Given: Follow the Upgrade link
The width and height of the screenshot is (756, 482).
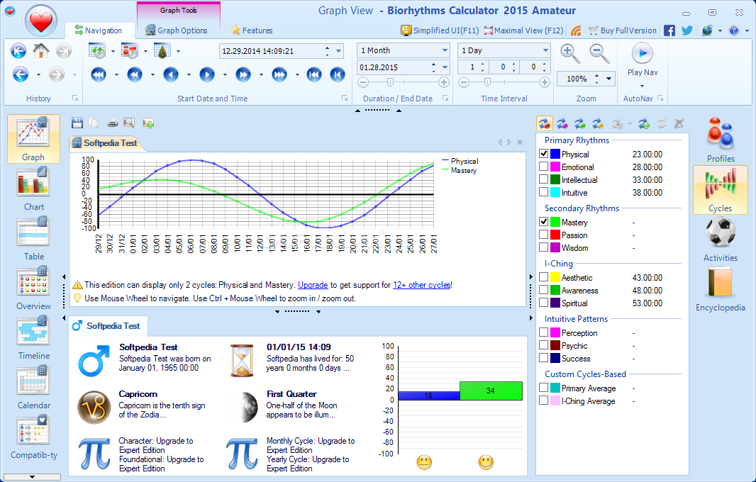Looking at the screenshot, I should tap(313, 285).
